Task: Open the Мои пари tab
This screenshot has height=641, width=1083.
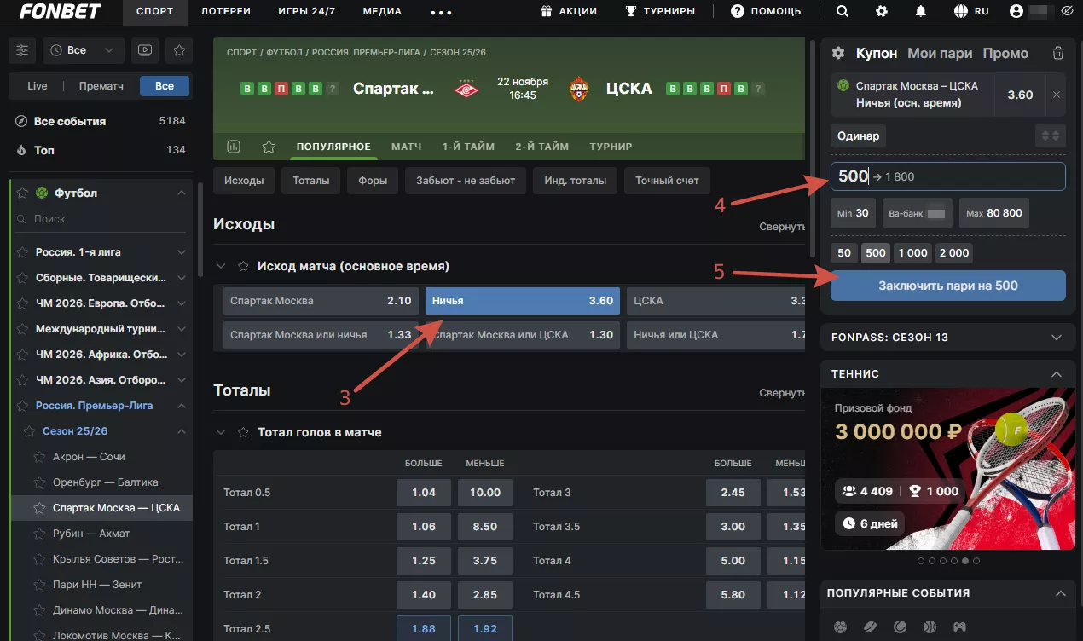Action: 940,53
